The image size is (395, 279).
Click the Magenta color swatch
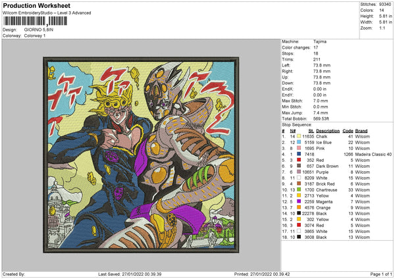pyautogui.click(x=299, y=201)
